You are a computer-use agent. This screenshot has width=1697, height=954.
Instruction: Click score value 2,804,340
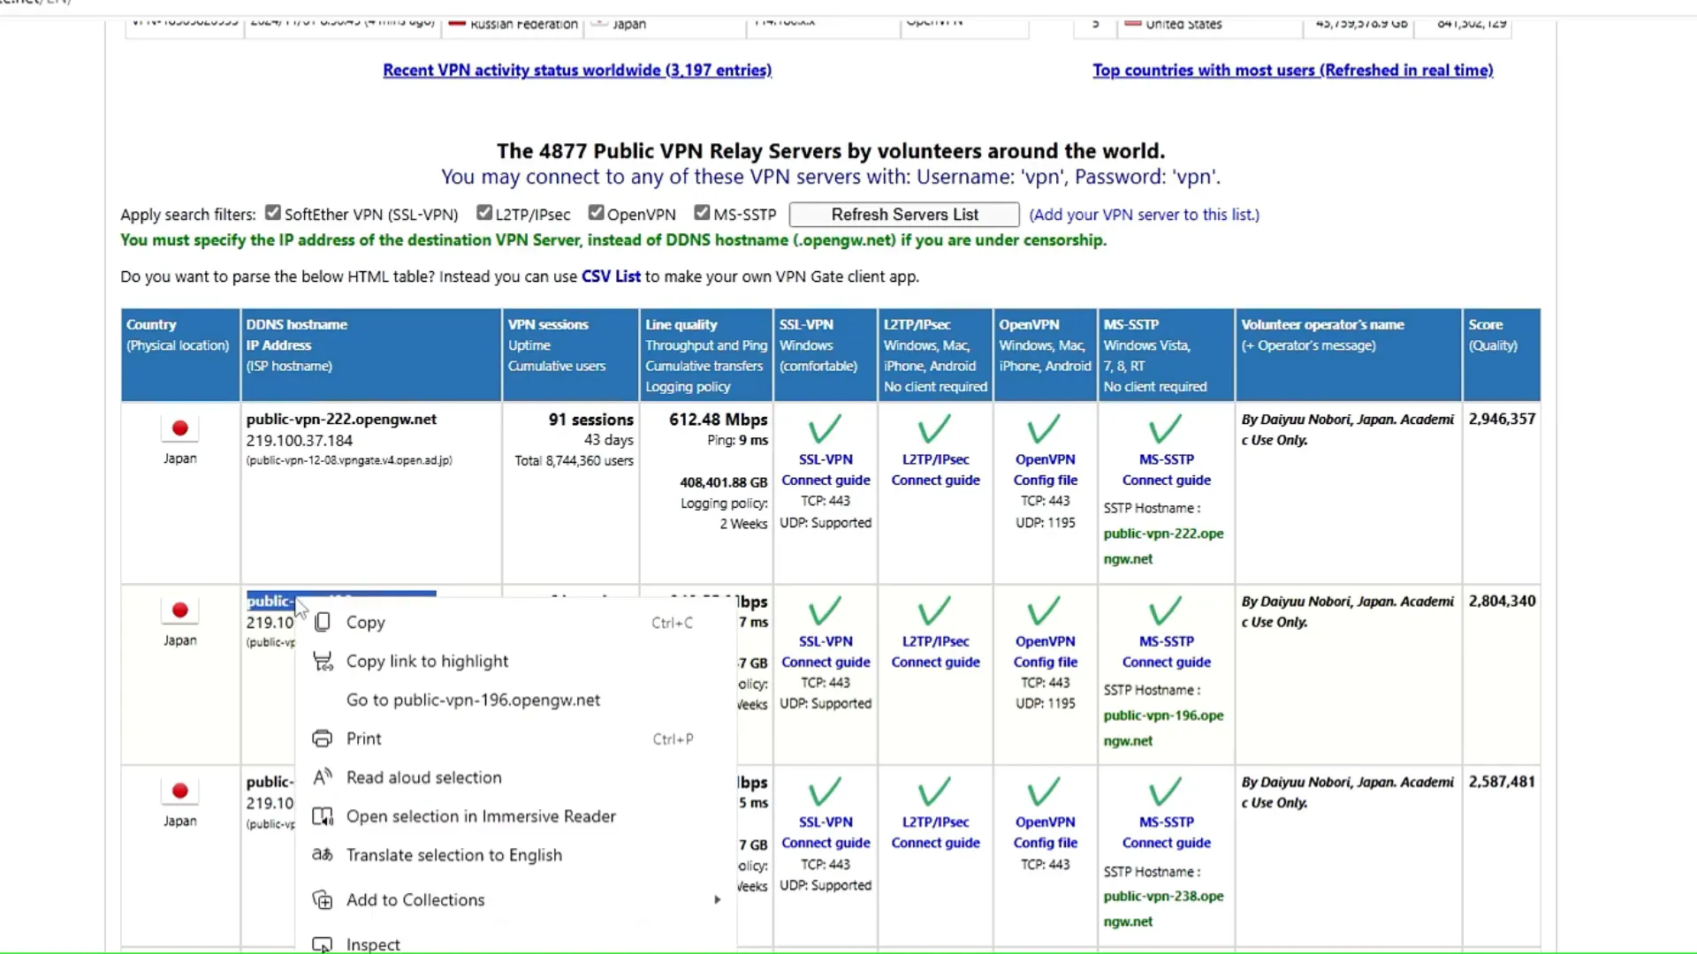[x=1502, y=602]
